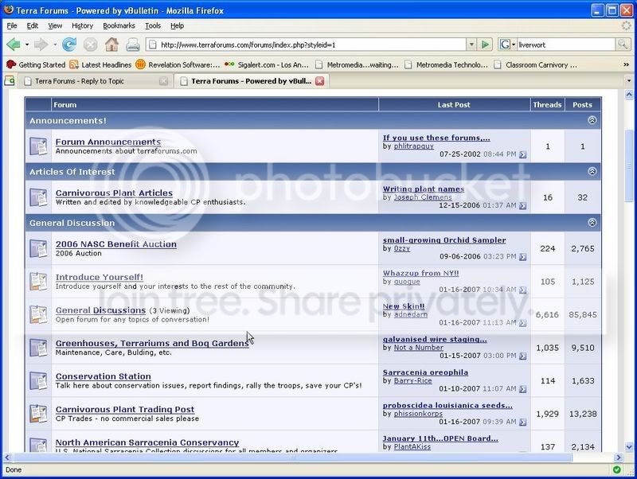
Task: Click the green Go button beside address bar
Action: [485, 45]
